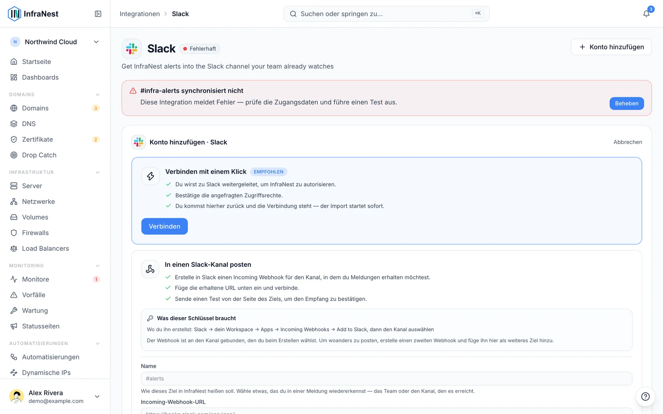Collapse the sidebar panel icon
The width and height of the screenshot is (663, 414).
98,14
